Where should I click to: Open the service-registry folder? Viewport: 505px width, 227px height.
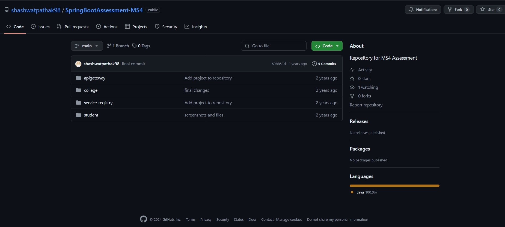tap(98, 103)
